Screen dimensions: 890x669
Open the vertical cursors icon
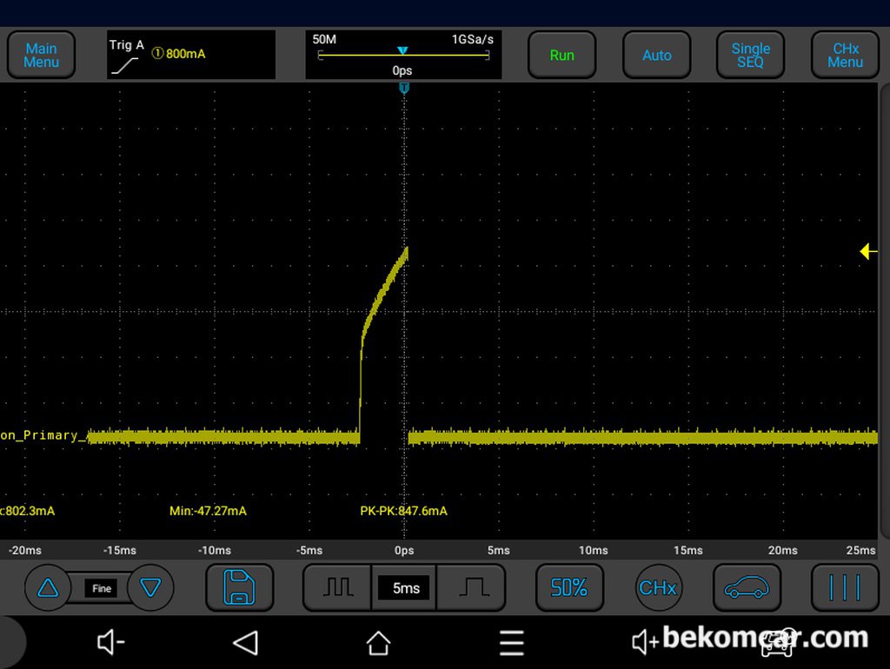pyautogui.click(x=844, y=587)
